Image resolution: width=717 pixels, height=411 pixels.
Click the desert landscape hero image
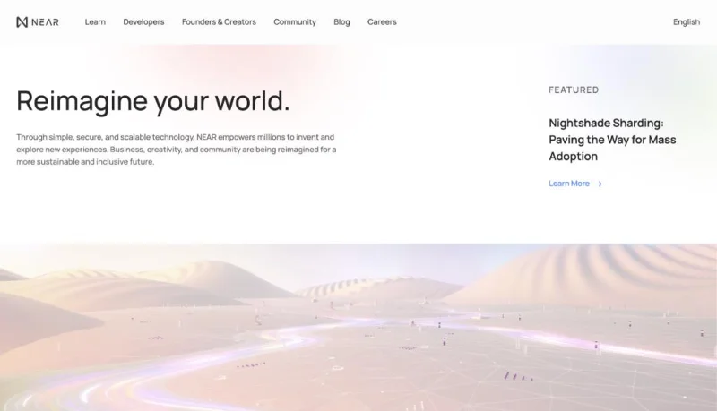358,327
